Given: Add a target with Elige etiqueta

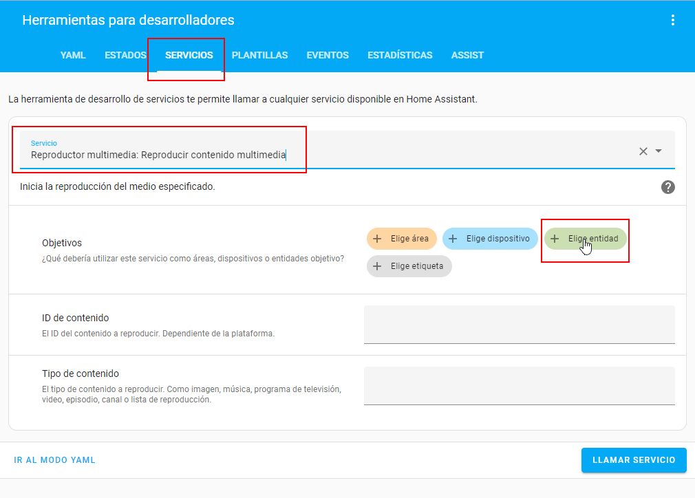Looking at the screenshot, I should pos(409,266).
